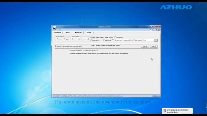Open the Custom tab
Screen dimensions: 207x116
(x=88, y=33)
